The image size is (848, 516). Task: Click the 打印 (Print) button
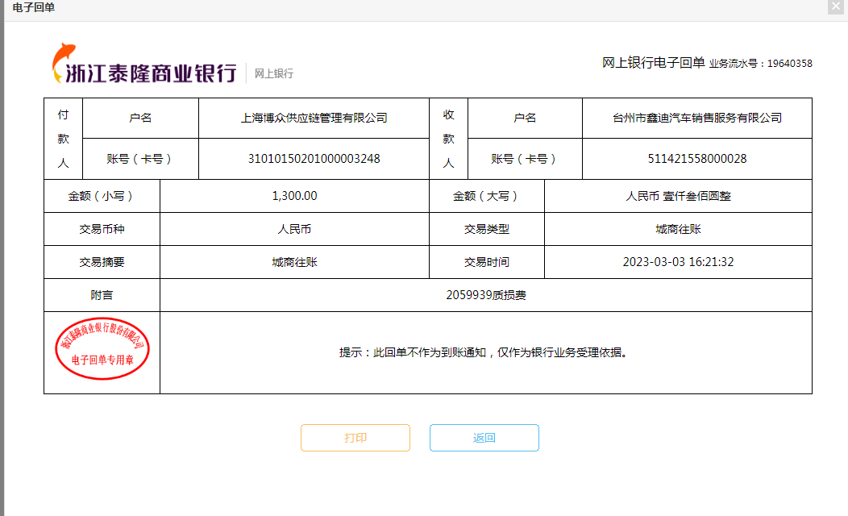point(355,438)
